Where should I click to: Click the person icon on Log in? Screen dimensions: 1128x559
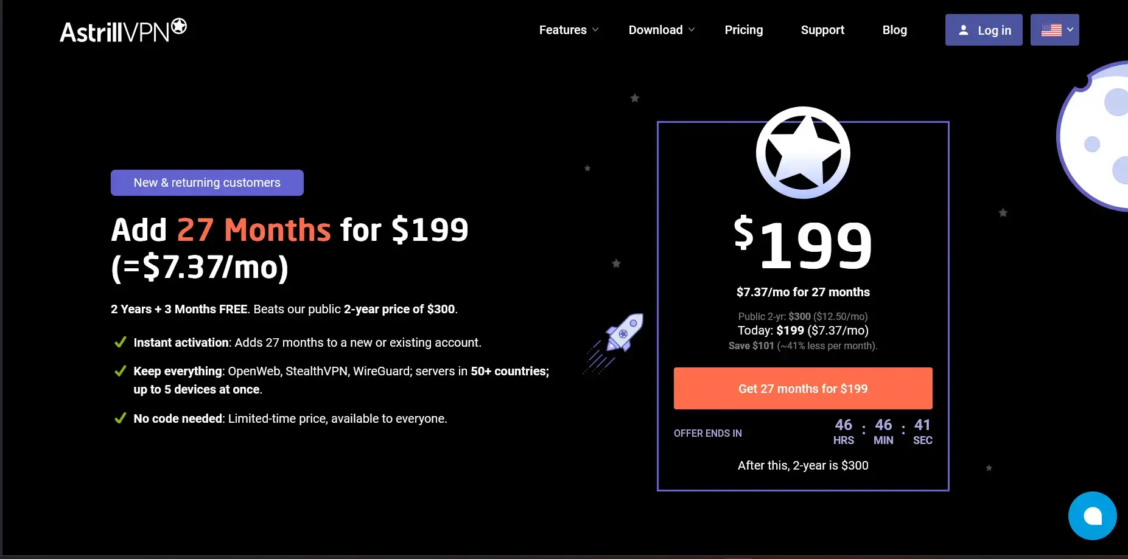click(964, 30)
